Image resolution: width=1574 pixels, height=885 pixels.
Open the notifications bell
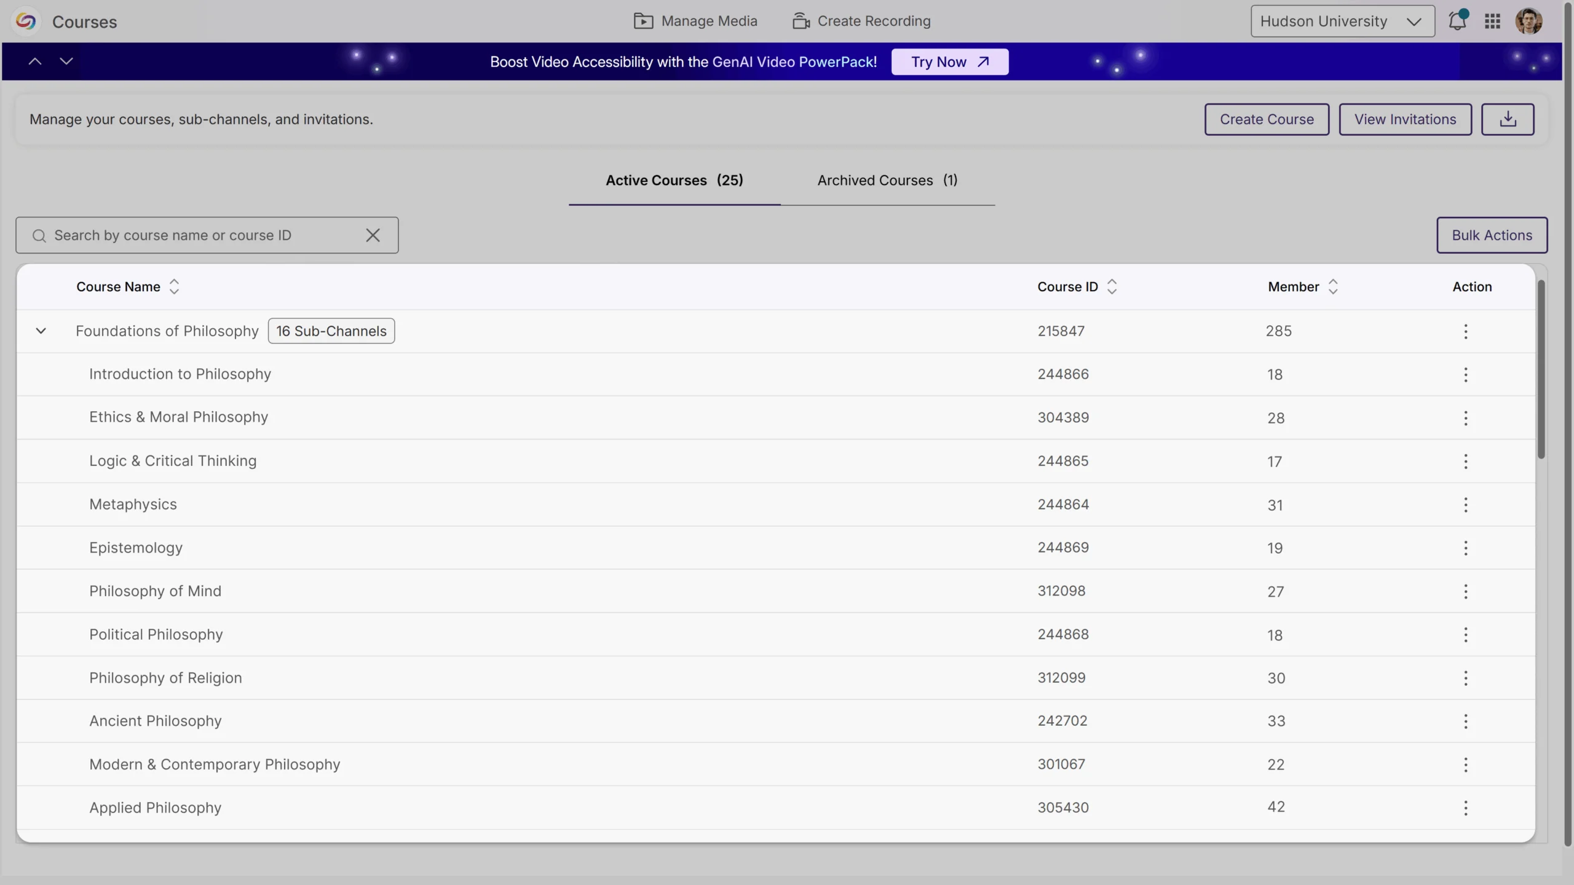click(x=1458, y=20)
